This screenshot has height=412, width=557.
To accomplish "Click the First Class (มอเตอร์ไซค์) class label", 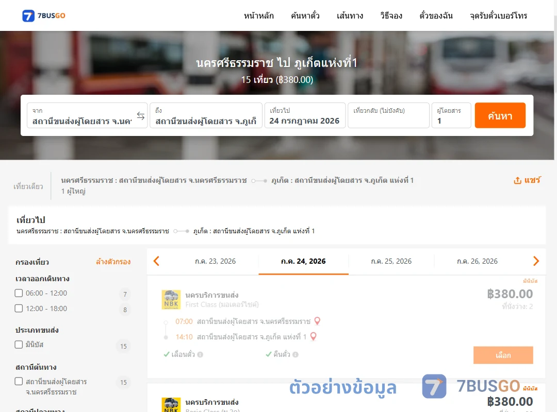I will [222, 304].
